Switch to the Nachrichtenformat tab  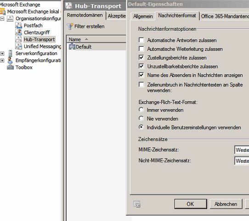point(177,16)
